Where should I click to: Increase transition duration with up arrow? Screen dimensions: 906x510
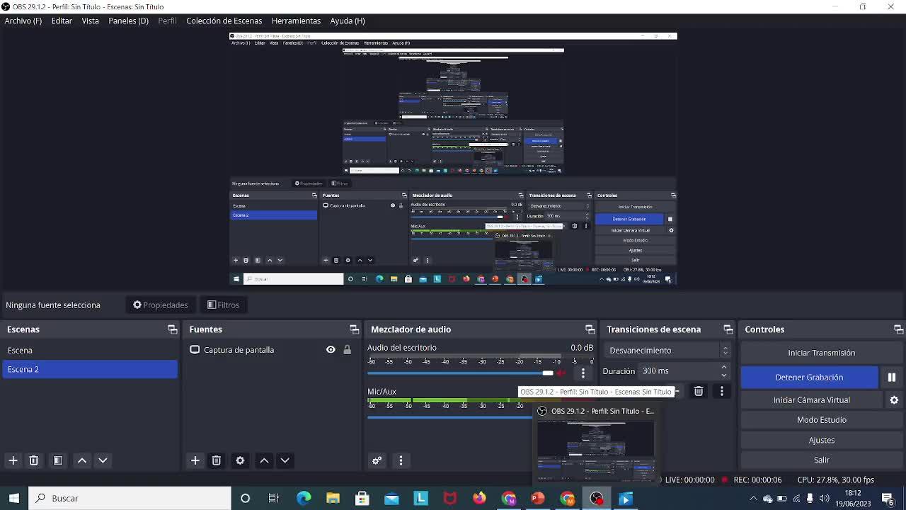click(x=723, y=367)
